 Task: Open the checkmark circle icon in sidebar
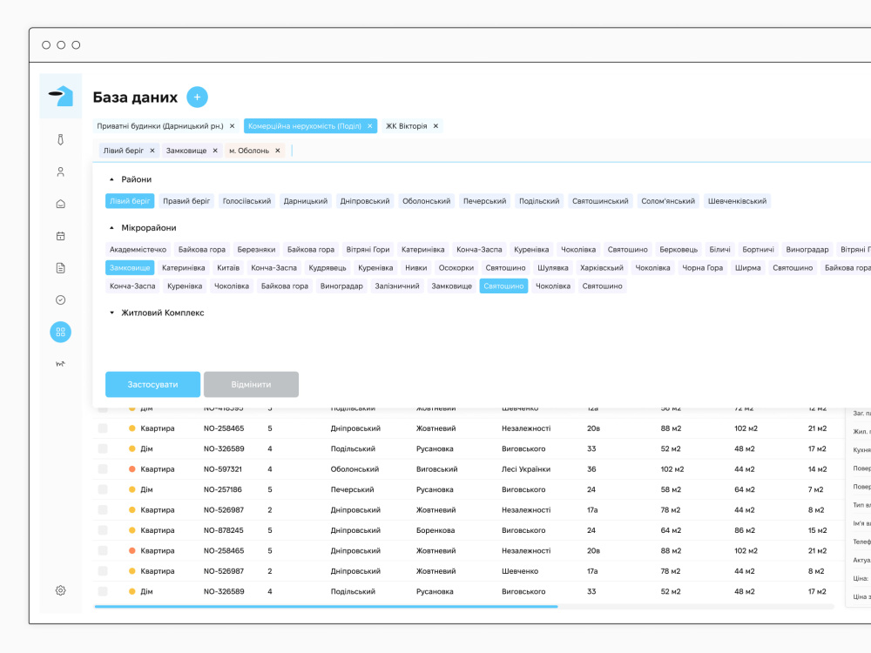61,300
